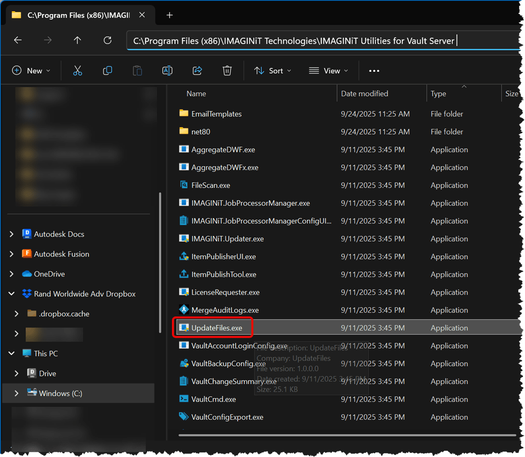Collapse the This PC tree node
525x457 pixels.
11,354
